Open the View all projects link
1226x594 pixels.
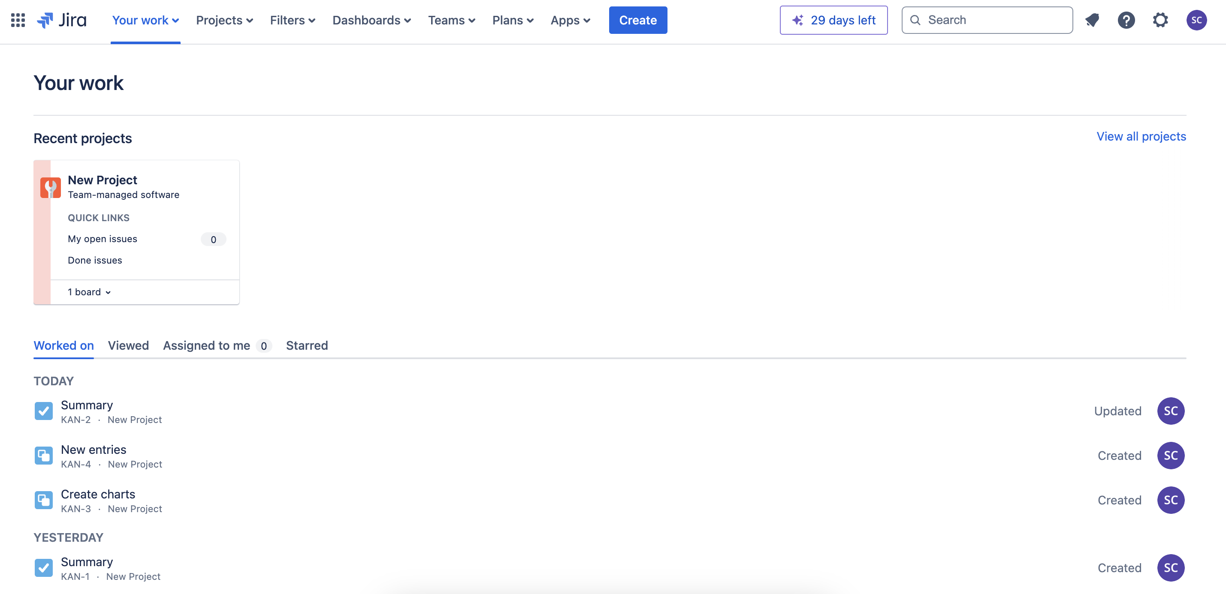tap(1141, 136)
